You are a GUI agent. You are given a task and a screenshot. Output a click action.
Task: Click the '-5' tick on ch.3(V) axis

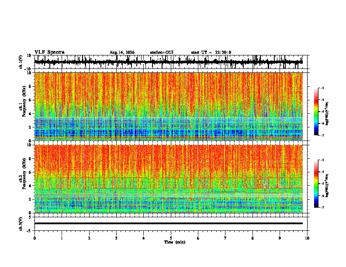29,231
